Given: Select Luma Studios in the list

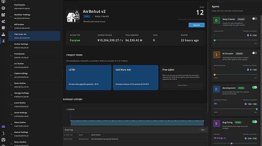Looking at the screenshot, I should coord(34,105).
